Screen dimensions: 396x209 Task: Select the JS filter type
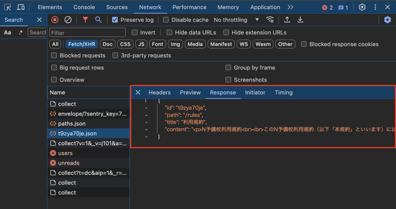[x=141, y=44]
